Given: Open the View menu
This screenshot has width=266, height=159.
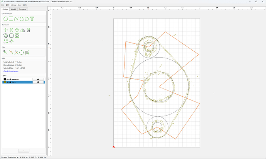Looking at the screenshot, I should click(x=20, y=5).
